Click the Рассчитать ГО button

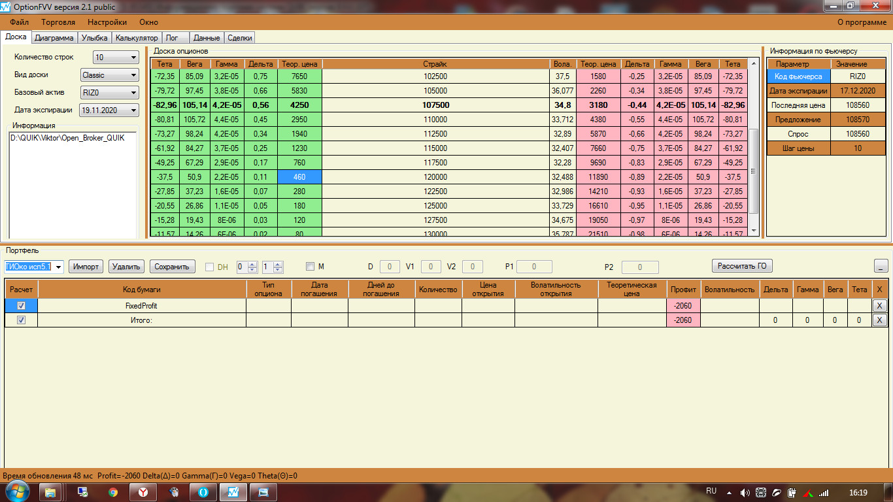click(x=742, y=266)
